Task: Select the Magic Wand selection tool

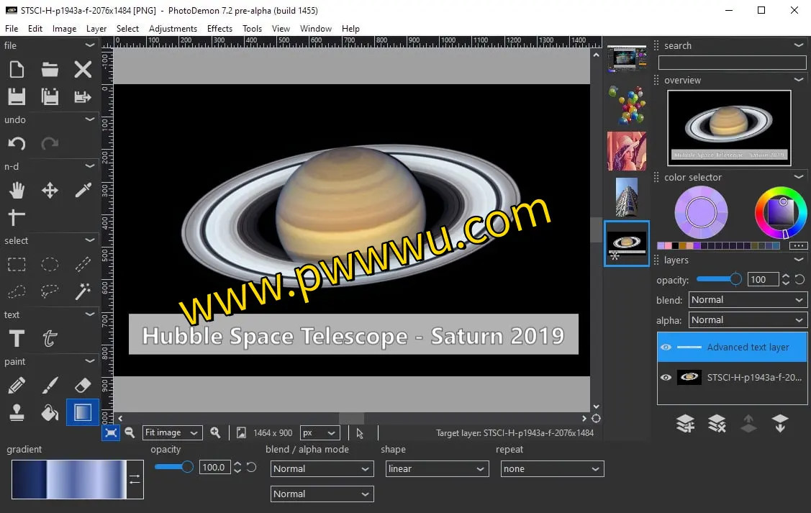Action: pos(83,291)
